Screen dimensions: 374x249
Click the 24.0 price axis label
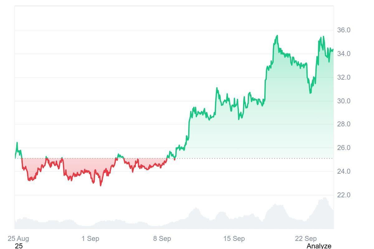[344, 171]
